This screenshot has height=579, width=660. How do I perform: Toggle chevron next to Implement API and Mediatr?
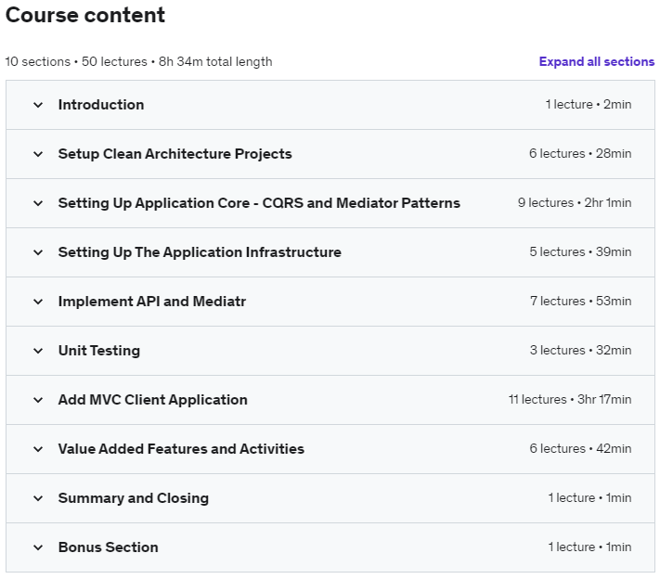point(38,302)
